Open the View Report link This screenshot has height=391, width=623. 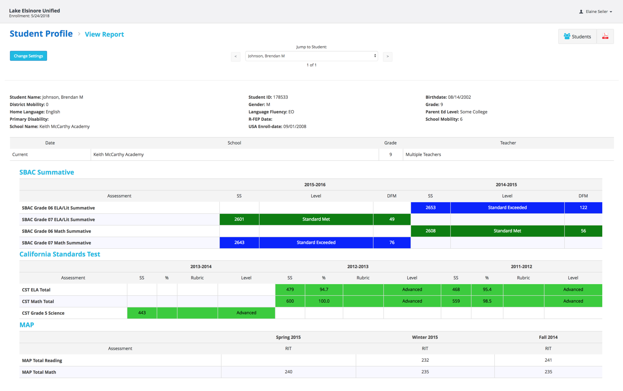104,34
